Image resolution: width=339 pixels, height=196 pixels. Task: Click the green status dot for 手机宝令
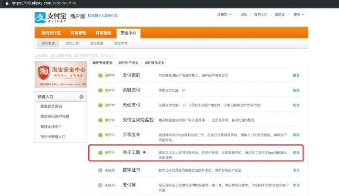(x=100, y=135)
